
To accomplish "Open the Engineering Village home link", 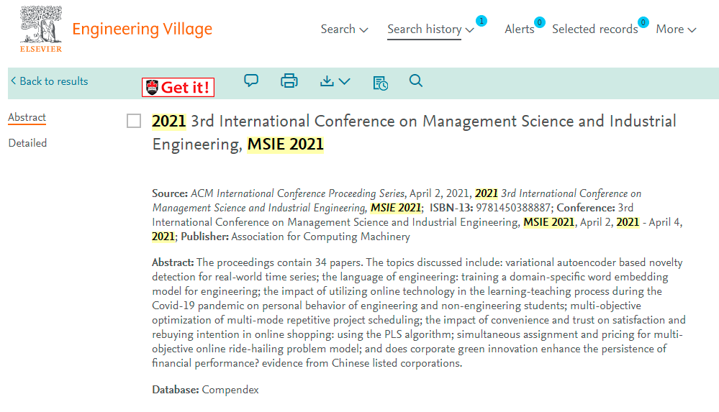I will 143,29.
